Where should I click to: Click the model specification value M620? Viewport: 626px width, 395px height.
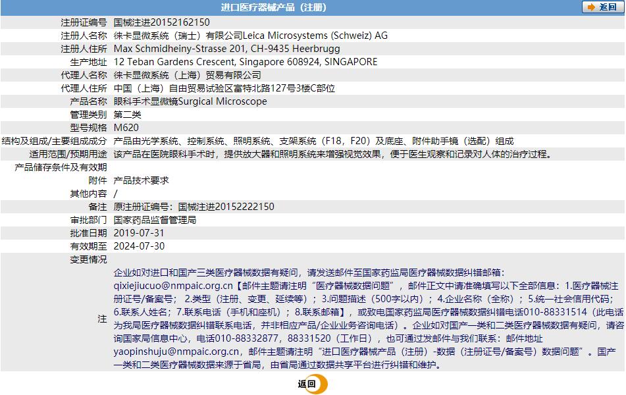pyautogui.click(x=126, y=128)
